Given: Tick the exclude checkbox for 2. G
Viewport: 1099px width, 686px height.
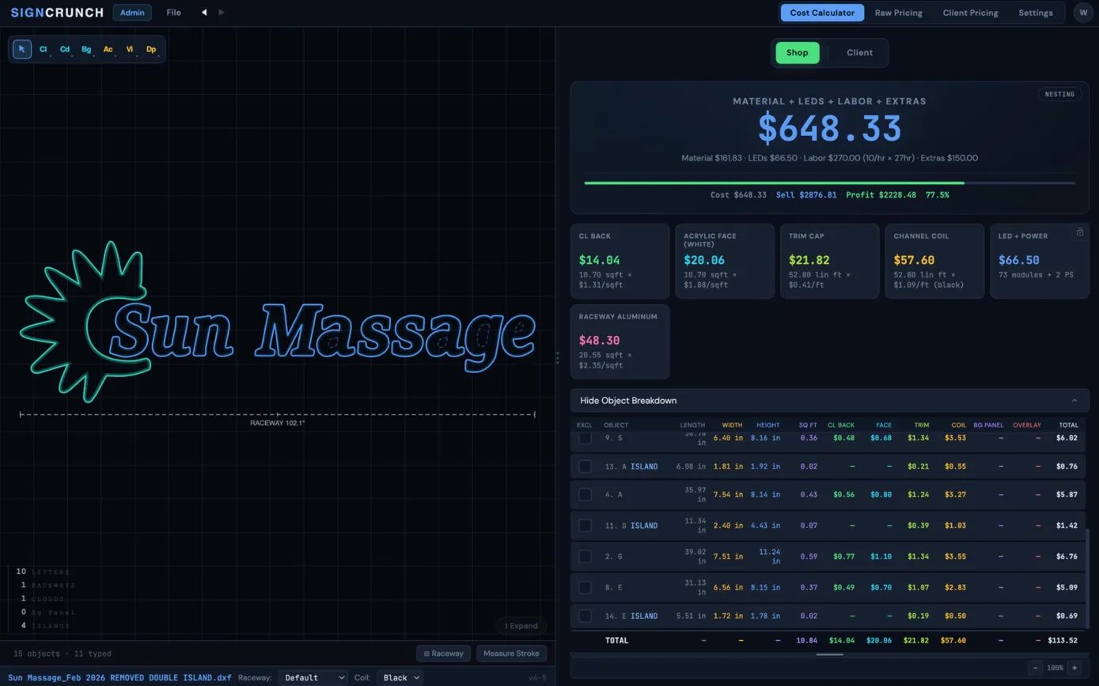Looking at the screenshot, I should (585, 556).
